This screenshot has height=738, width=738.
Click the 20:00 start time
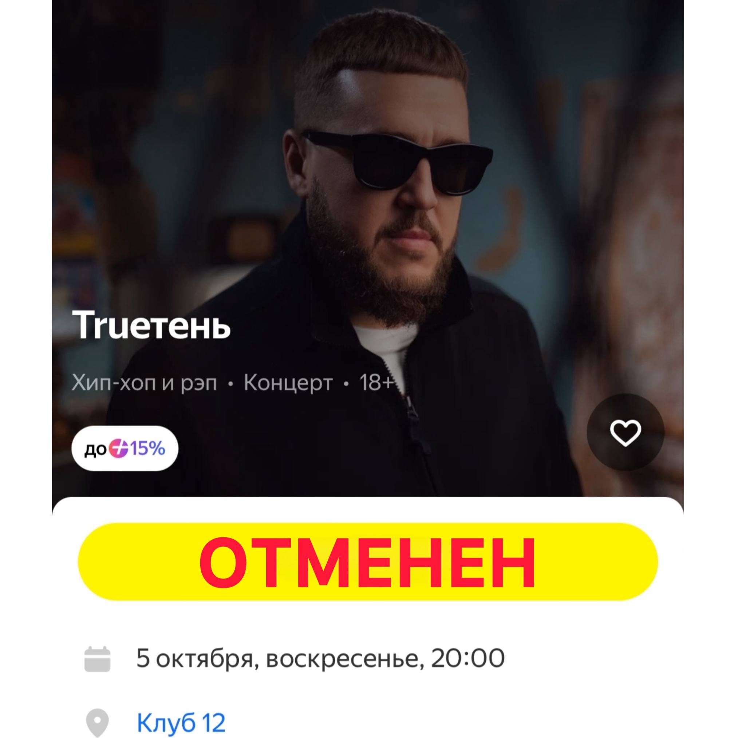(468, 659)
